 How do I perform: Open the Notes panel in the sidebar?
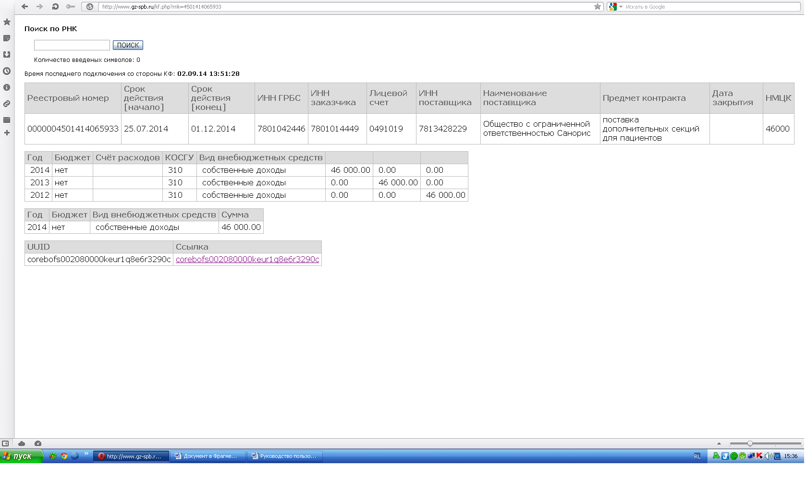7,38
